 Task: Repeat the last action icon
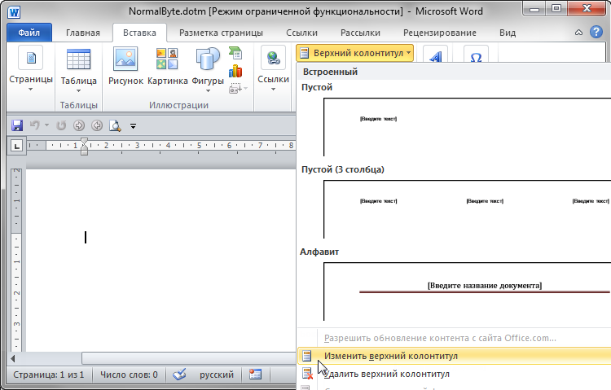click(61, 125)
